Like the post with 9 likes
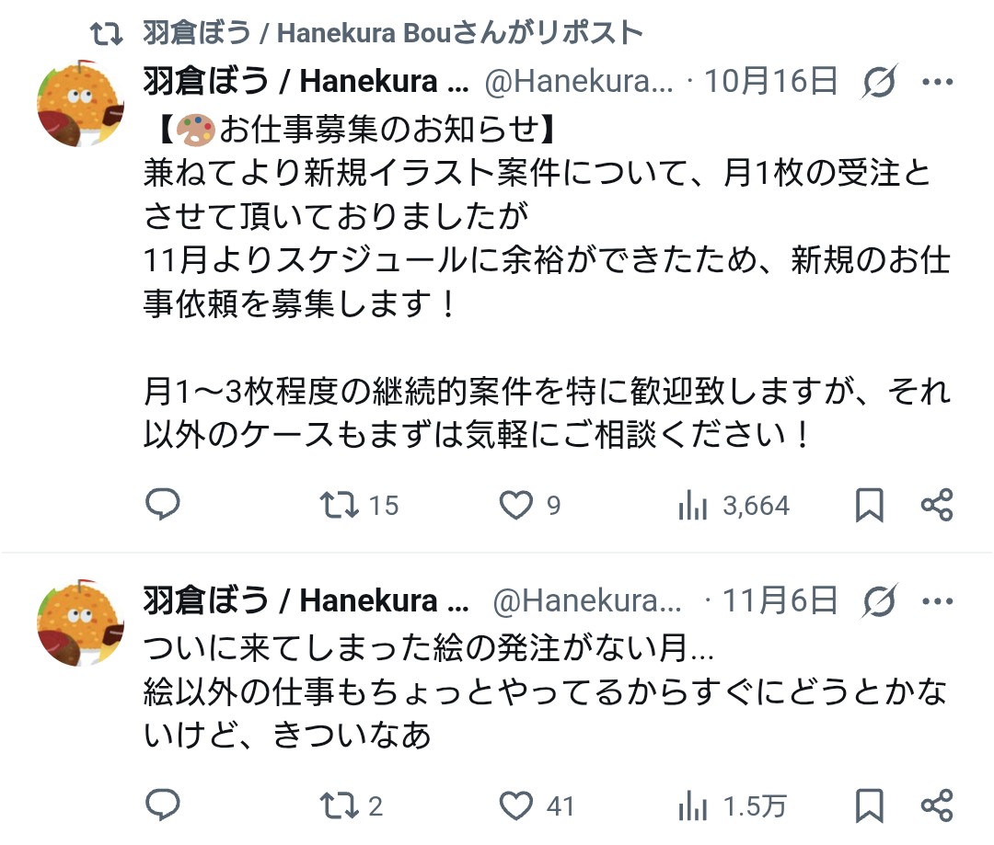 516,505
